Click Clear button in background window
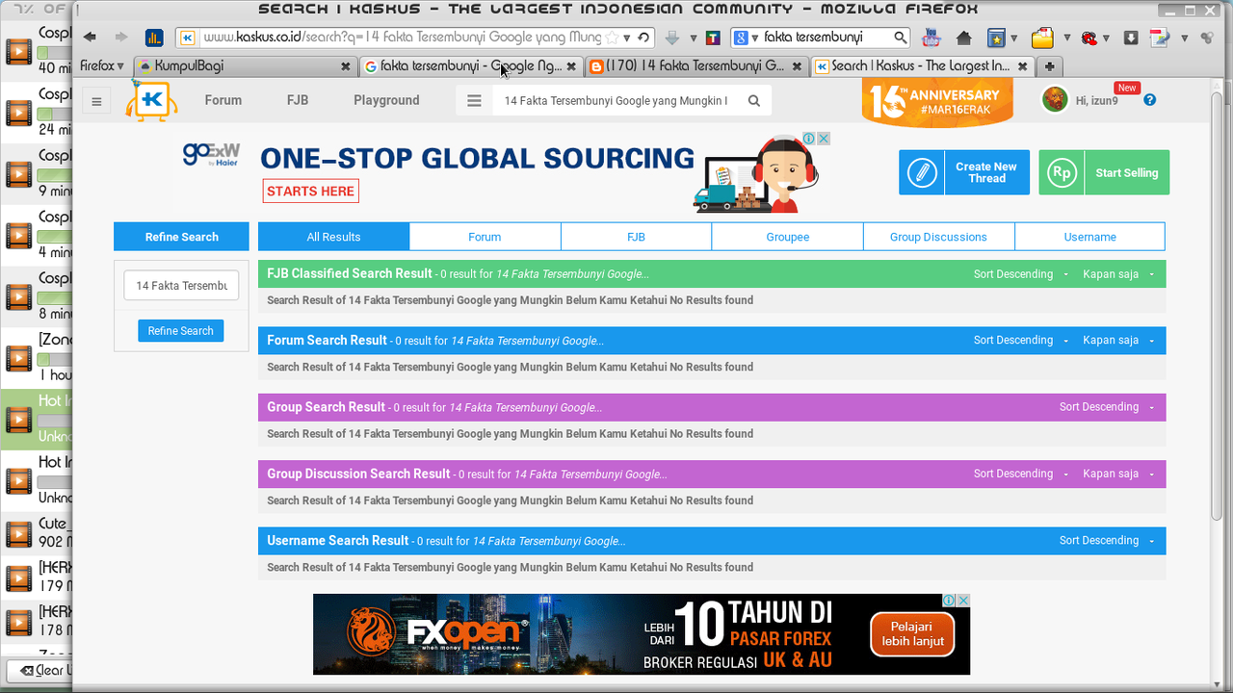The width and height of the screenshot is (1233, 693). (x=40, y=671)
